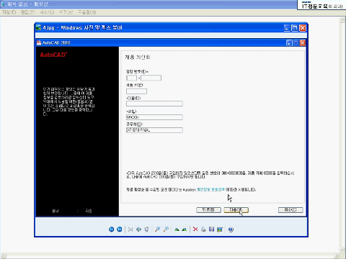Go to the previous image in the viewer
Image resolution: width=346 pixels, height=259 pixels.
111,230
